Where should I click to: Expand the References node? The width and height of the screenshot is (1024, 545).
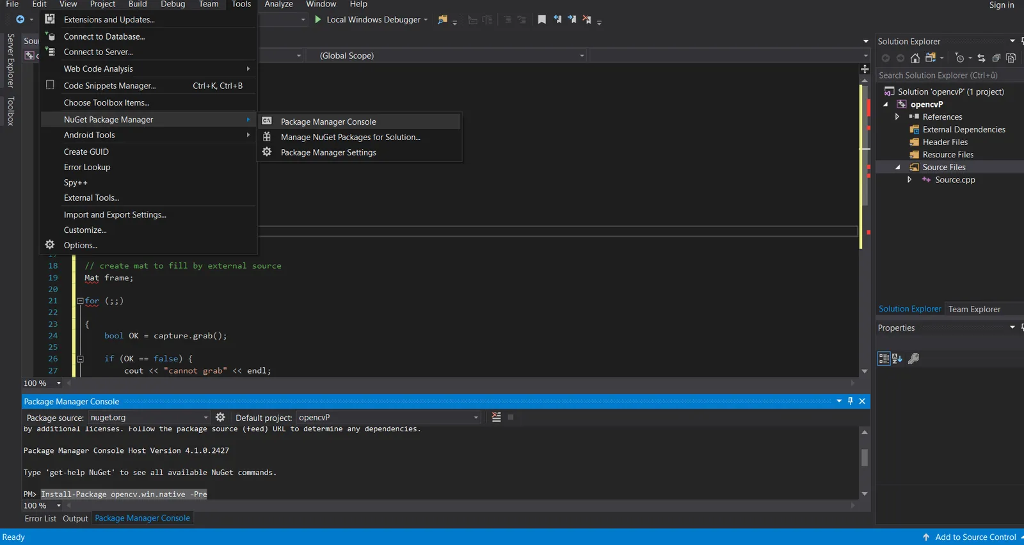[897, 117]
